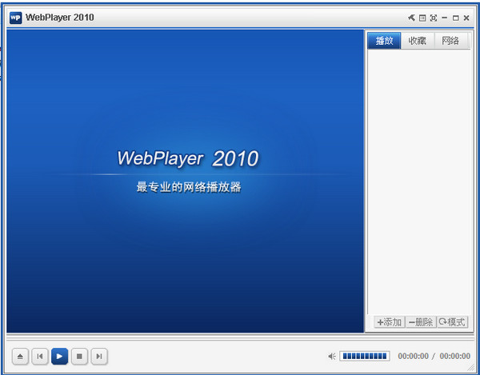Skip to the next track
Viewport: 480px width, 375px height.
click(99, 357)
